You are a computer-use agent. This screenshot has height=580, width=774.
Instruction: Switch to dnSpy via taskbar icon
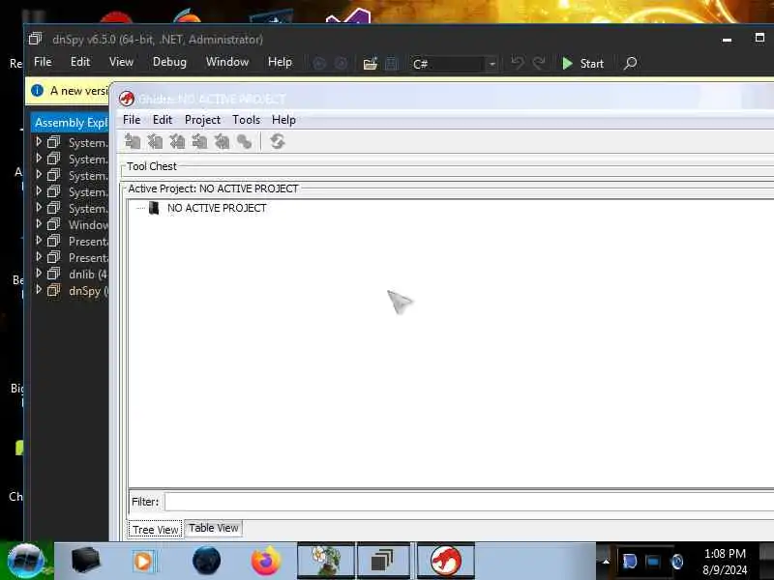click(382, 561)
